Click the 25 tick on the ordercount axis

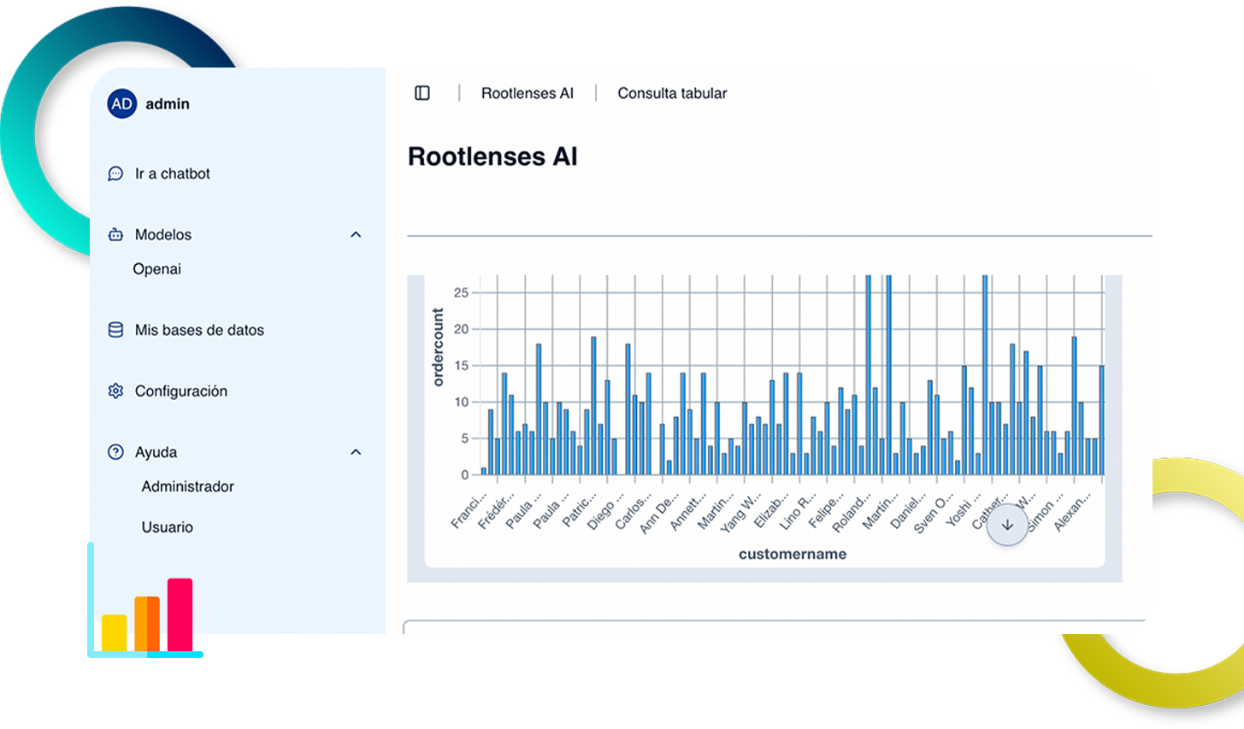[x=462, y=293]
